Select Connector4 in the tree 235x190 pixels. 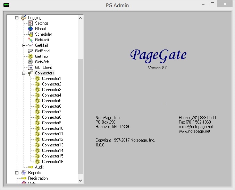[52, 95]
